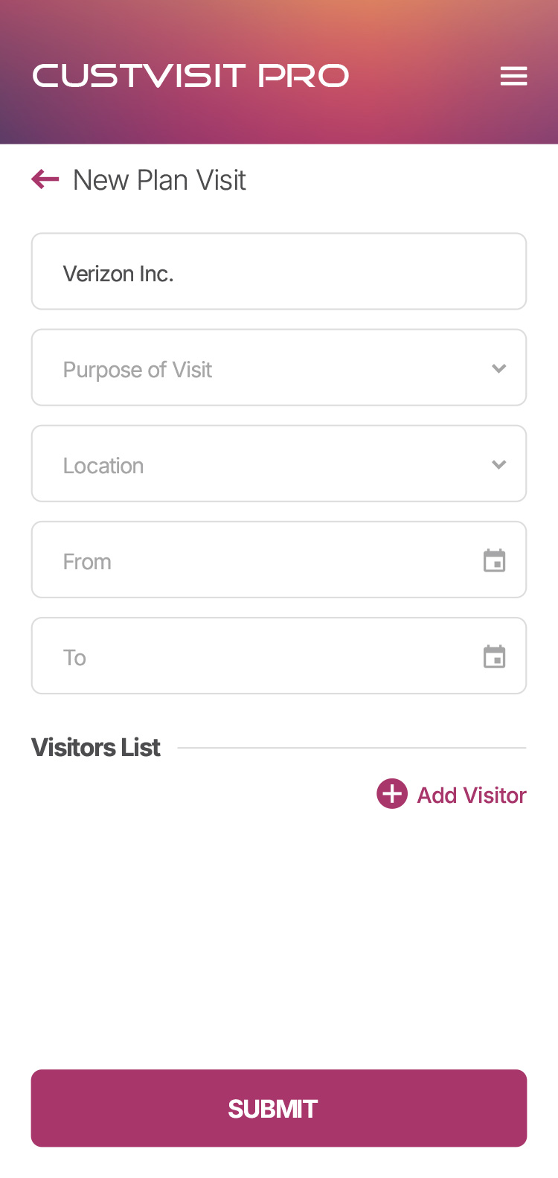
Task: Open the To date calendar picker
Action: pos(494,656)
